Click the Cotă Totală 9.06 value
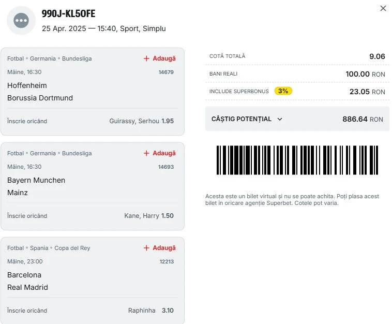This screenshot has width=392, height=324. pyautogui.click(x=377, y=56)
